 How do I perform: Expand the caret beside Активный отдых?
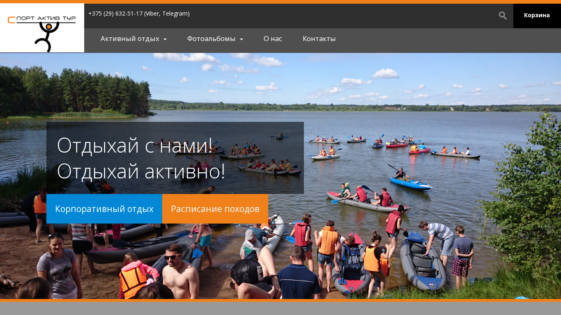pyautogui.click(x=165, y=39)
